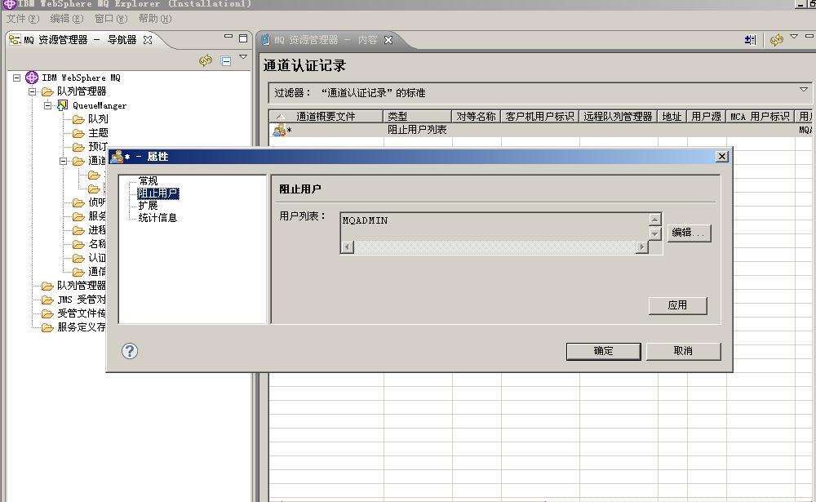Image resolution: width=816 pixels, height=502 pixels.
Task: Open the 文件 menu
Action: click(x=23, y=19)
